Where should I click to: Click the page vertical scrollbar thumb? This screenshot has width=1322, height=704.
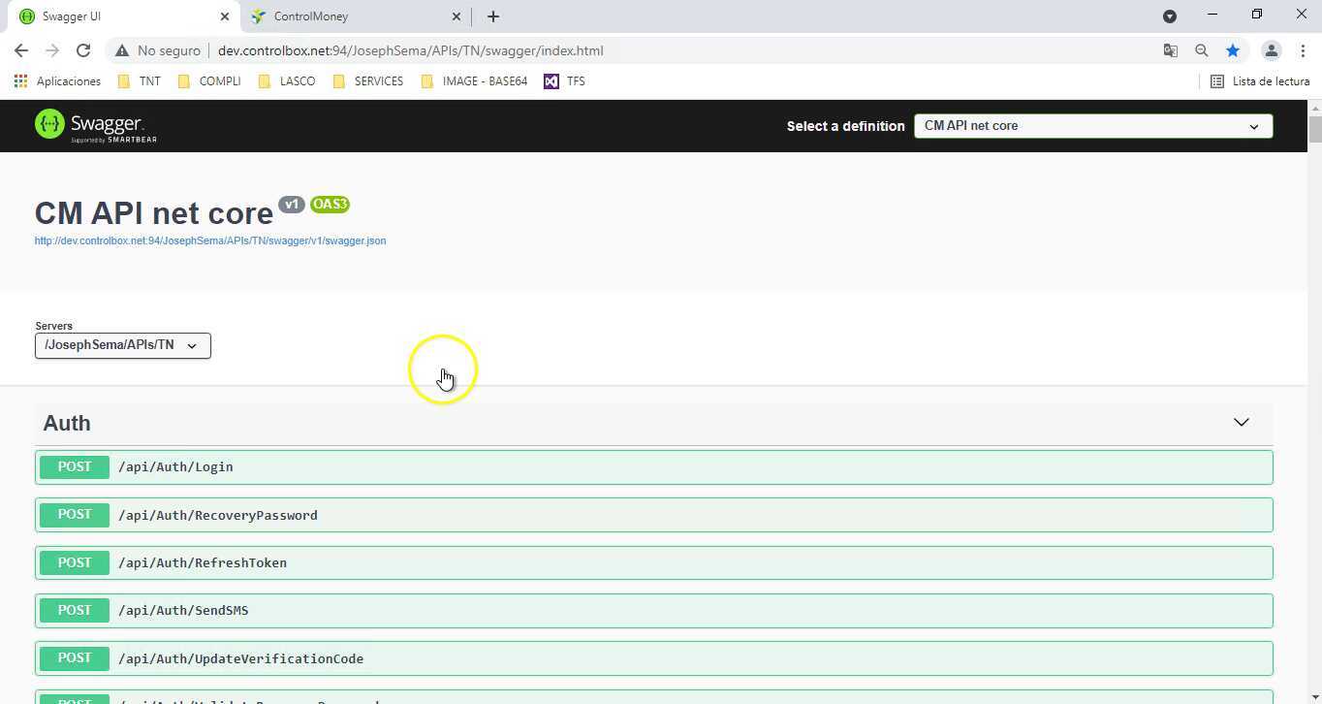coord(1314,128)
